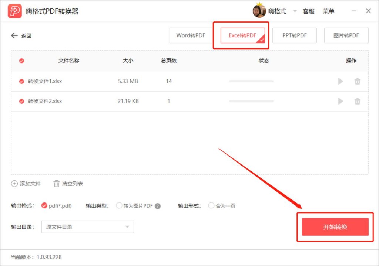
Task: Open the 输出目录 dropdown showing 原文件目录
Action: pyautogui.click(x=87, y=227)
